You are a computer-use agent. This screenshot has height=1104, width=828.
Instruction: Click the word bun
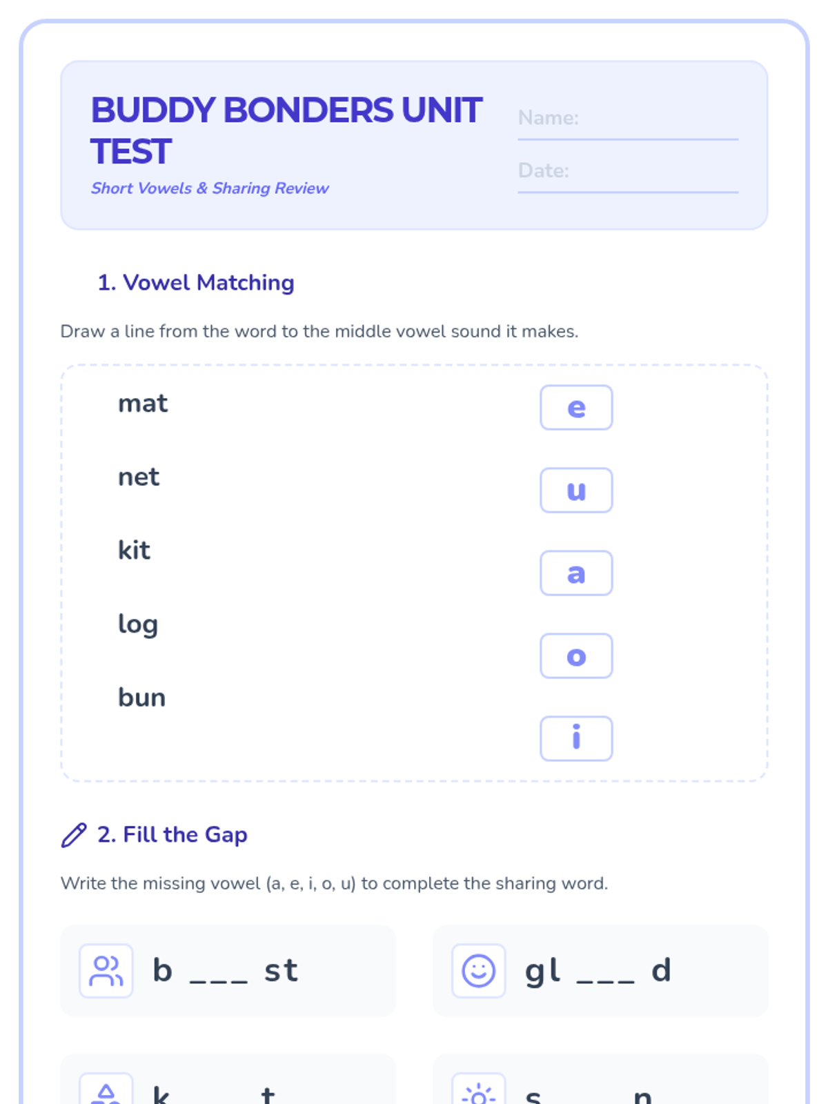coord(141,698)
